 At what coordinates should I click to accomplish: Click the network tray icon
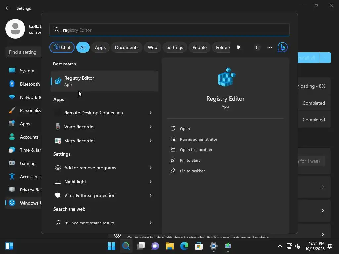(x=289, y=246)
